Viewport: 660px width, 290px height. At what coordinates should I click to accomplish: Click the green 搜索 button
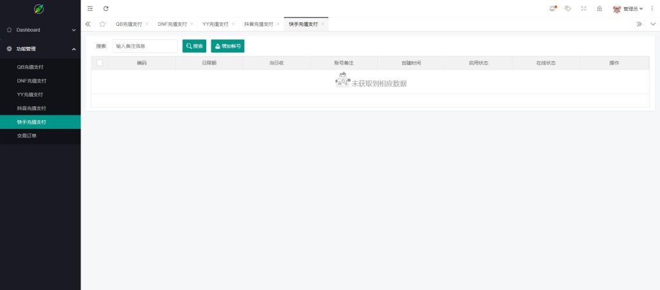pyautogui.click(x=195, y=46)
